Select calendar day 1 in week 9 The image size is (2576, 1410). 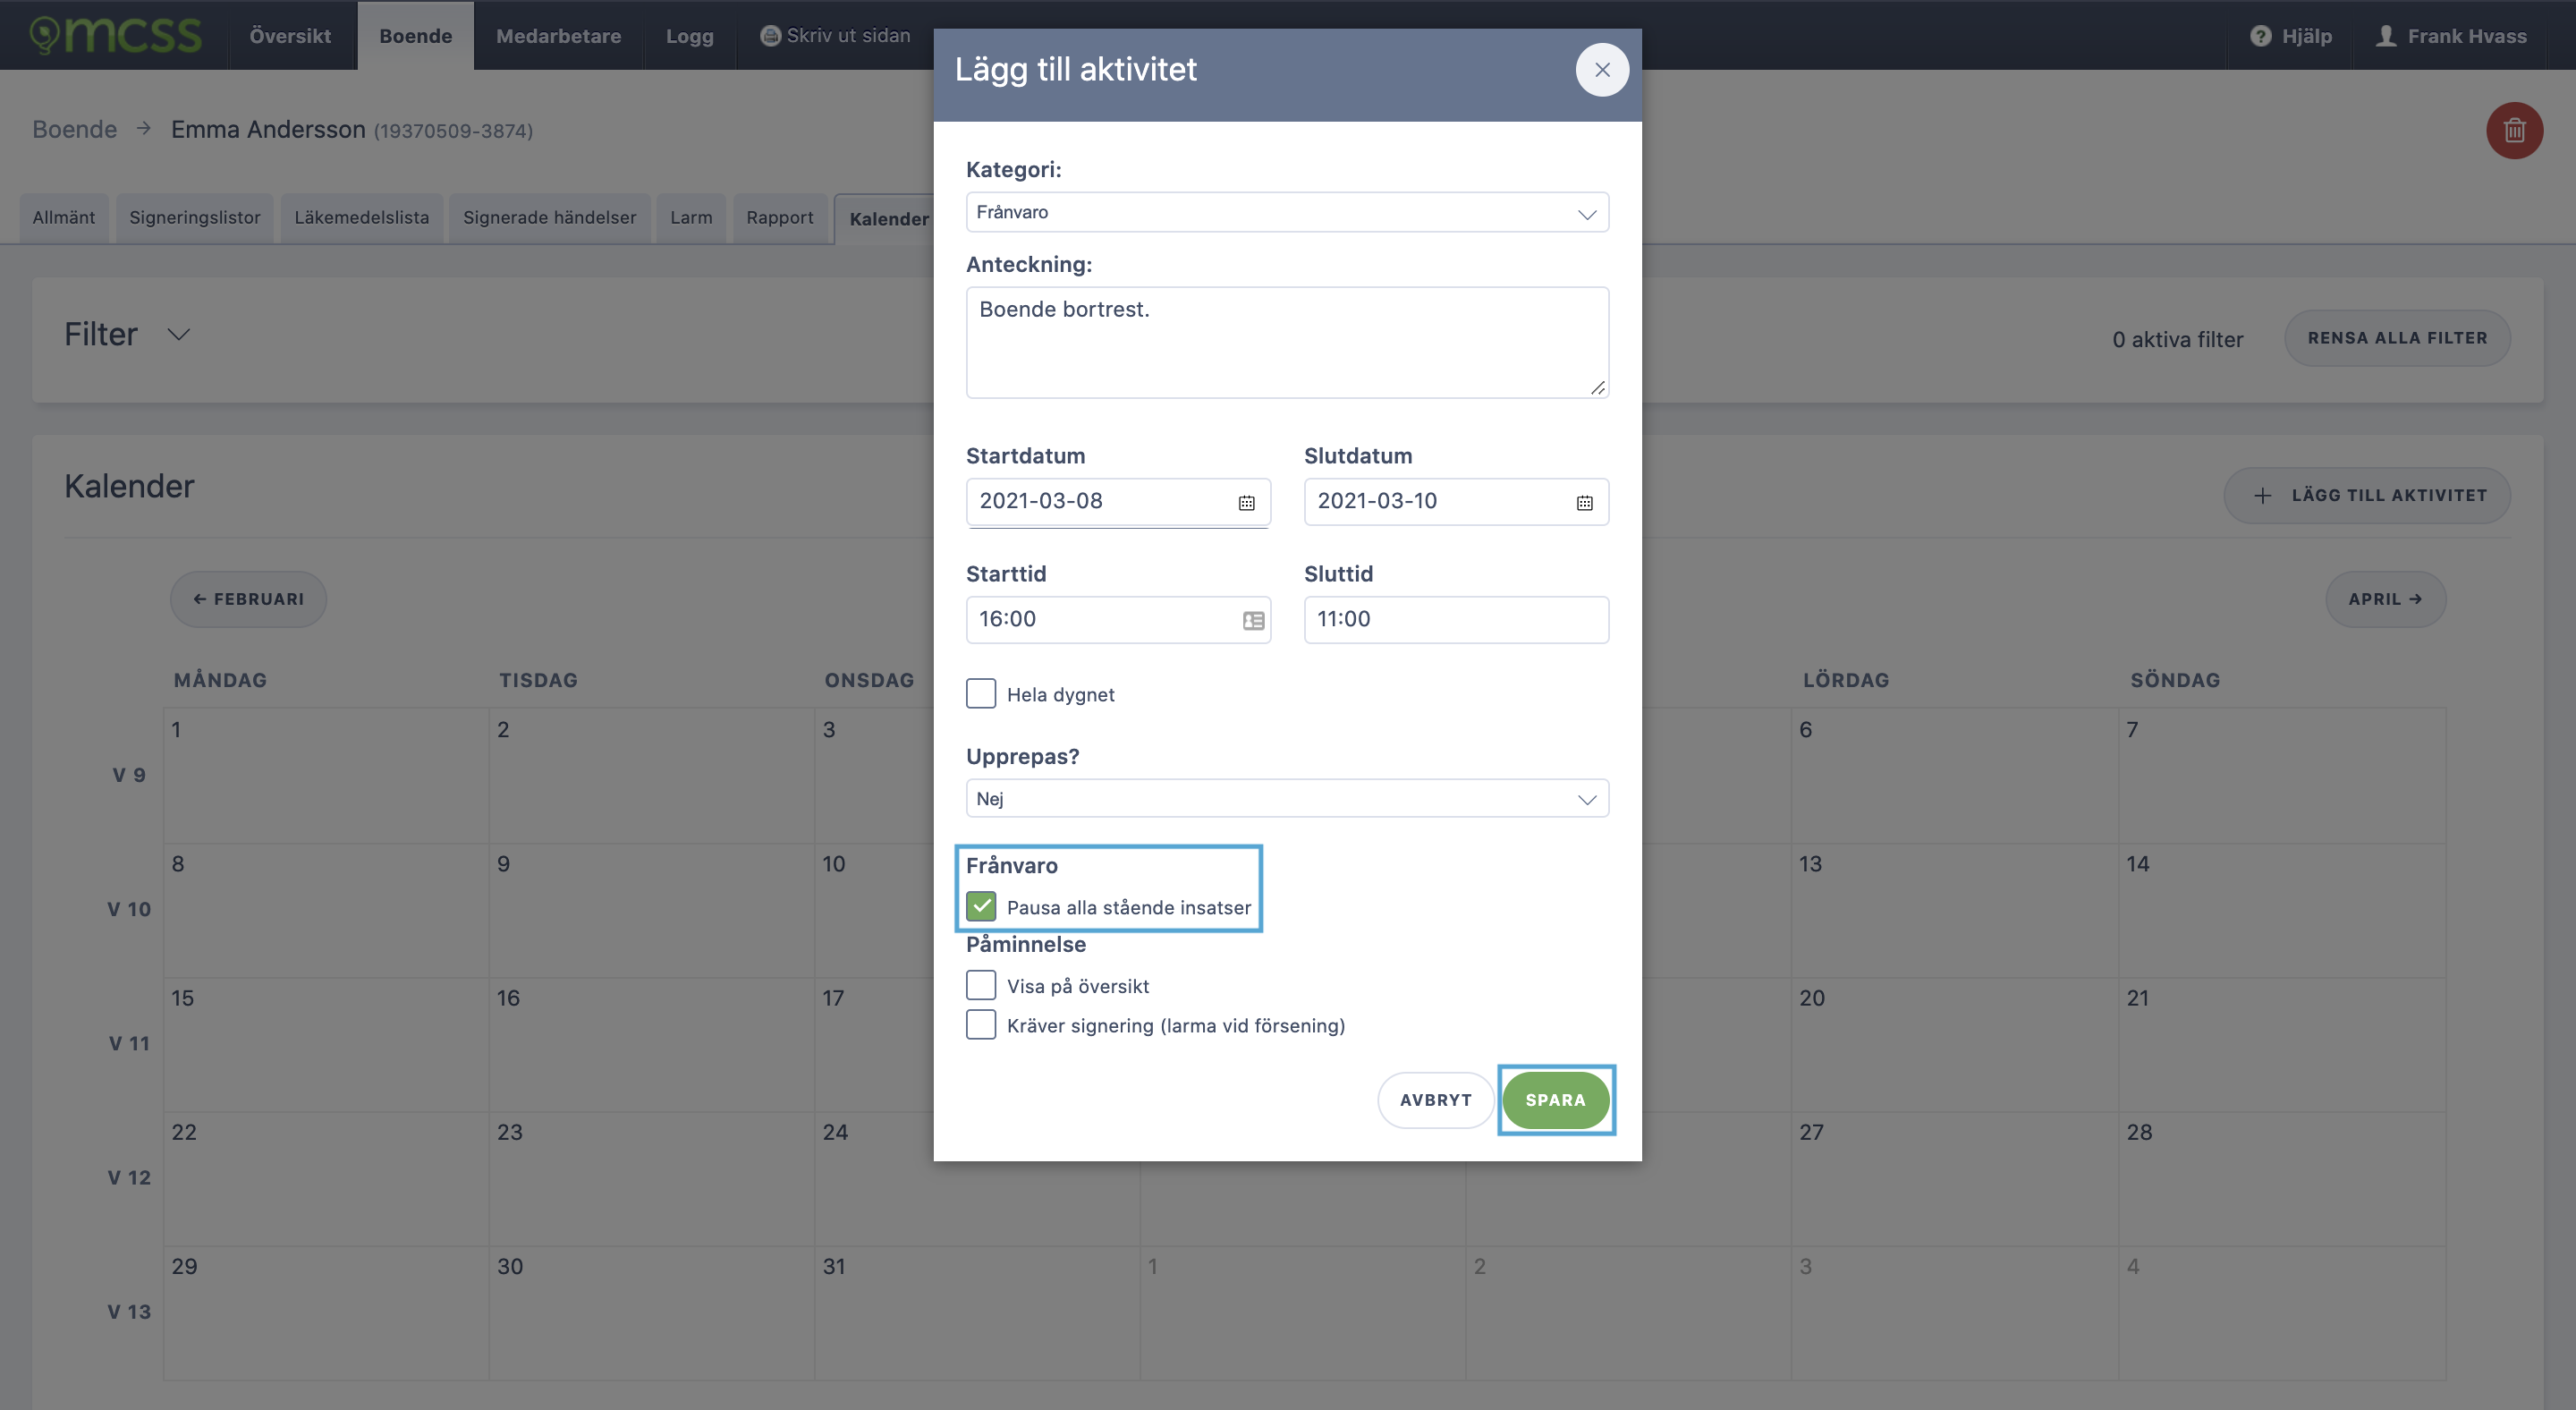pos(326,775)
